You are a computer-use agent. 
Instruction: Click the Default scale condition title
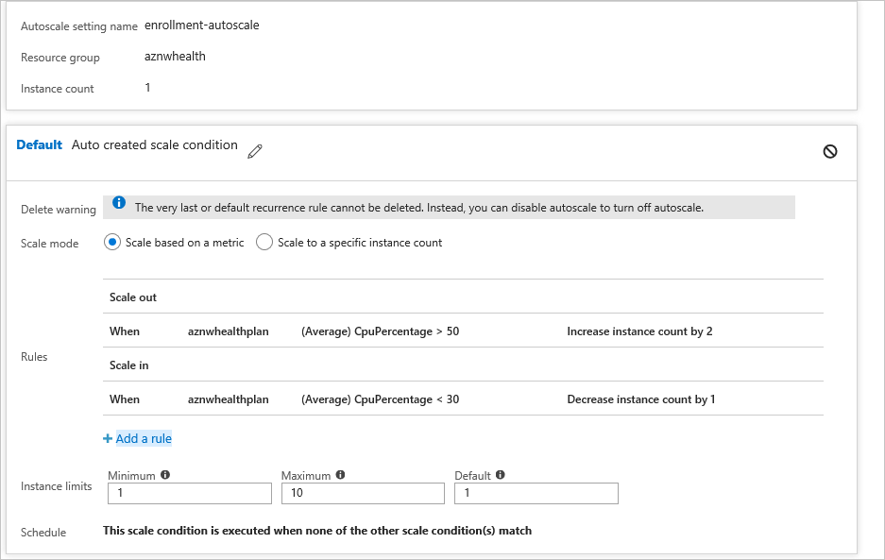click(x=39, y=145)
